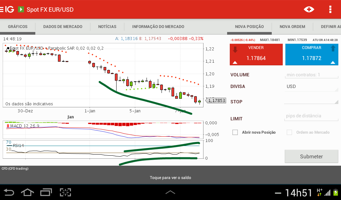341x200 pixels.
Task: Click the blue up arrow on Comprar
Action: click(333, 48)
